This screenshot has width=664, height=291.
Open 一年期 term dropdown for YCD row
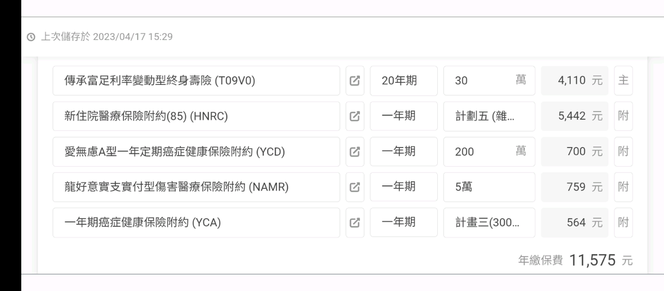404,152
